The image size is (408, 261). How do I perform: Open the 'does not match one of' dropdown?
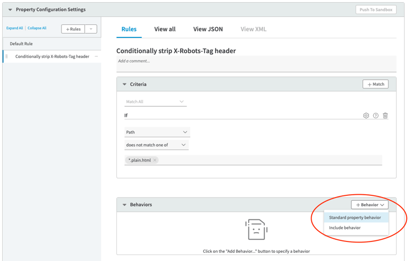coord(156,145)
